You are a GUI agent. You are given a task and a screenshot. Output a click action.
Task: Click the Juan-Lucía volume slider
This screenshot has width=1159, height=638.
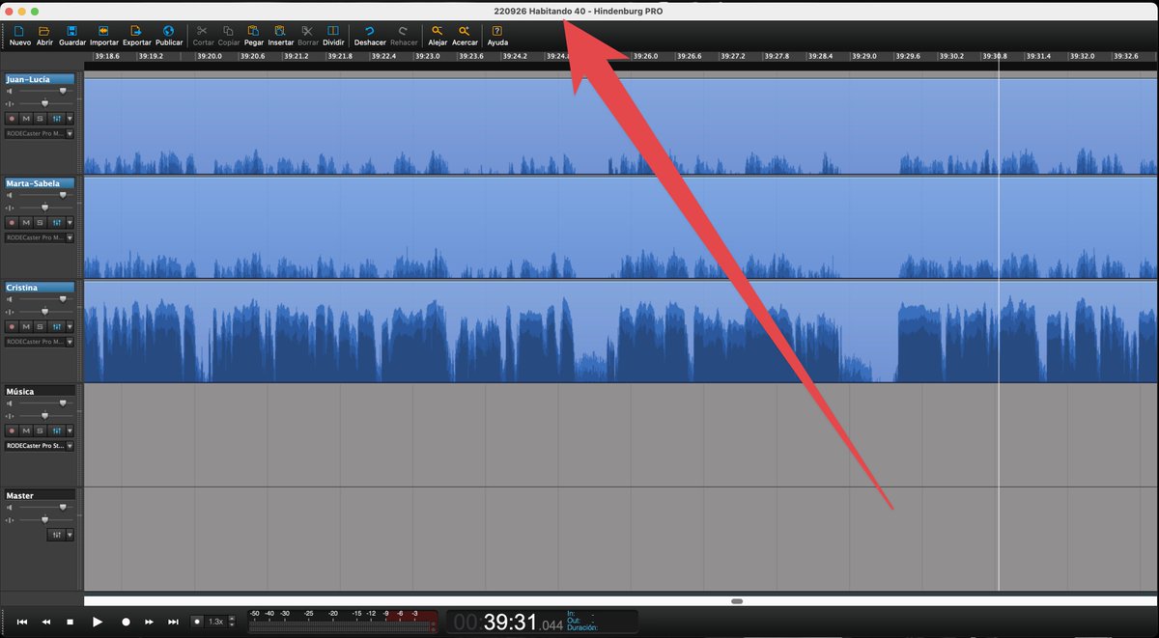(44, 91)
